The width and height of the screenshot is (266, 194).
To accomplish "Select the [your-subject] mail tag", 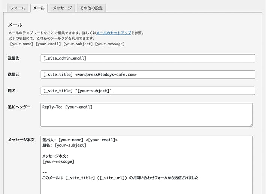I will tap(78, 44).
